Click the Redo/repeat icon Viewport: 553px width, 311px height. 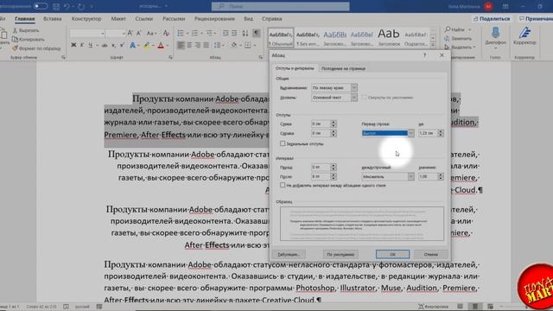click(81, 6)
